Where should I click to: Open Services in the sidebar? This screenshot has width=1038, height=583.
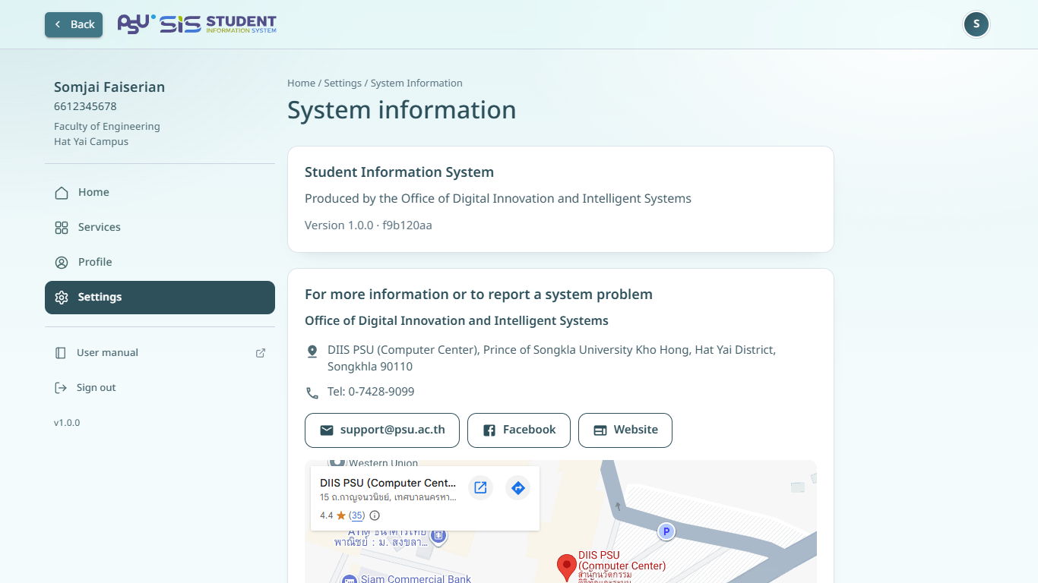click(160, 228)
